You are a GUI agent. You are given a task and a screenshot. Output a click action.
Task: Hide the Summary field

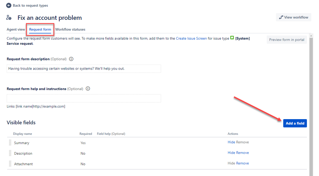pos(231,142)
